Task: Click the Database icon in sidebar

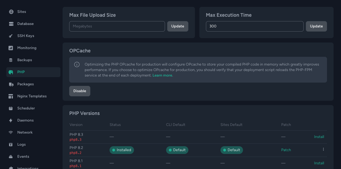Action: pyautogui.click(x=11, y=24)
